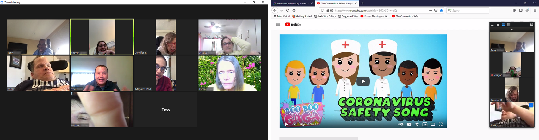Open the YouTube guide hamburger menu
539x140 pixels.
tap(278, 24)
